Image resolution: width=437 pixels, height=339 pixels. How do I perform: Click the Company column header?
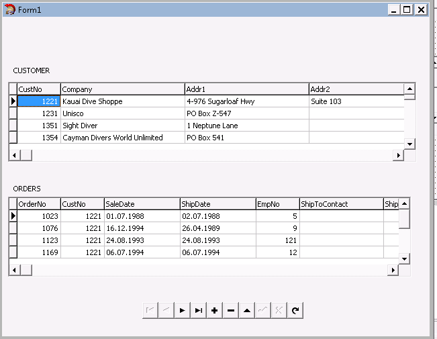click(123, 89)
